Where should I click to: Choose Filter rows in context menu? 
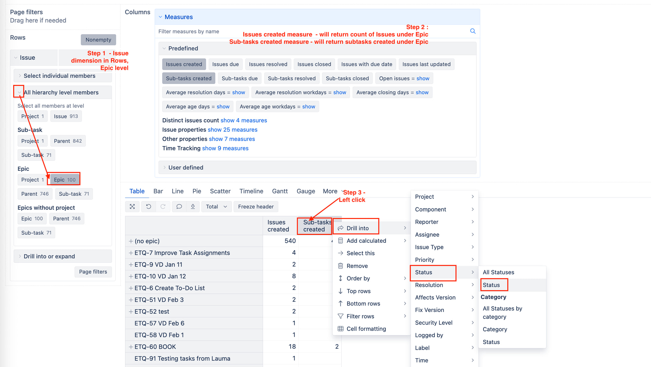360,316
